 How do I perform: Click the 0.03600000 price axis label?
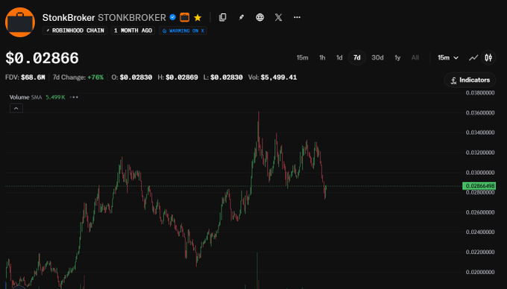(x=480, y=112)
